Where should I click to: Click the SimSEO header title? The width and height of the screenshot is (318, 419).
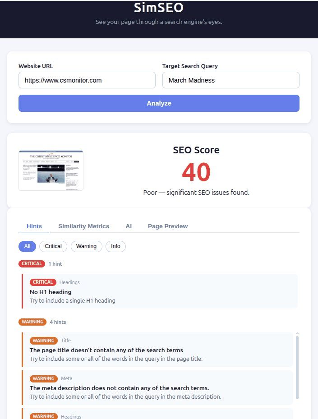point(159,8)
